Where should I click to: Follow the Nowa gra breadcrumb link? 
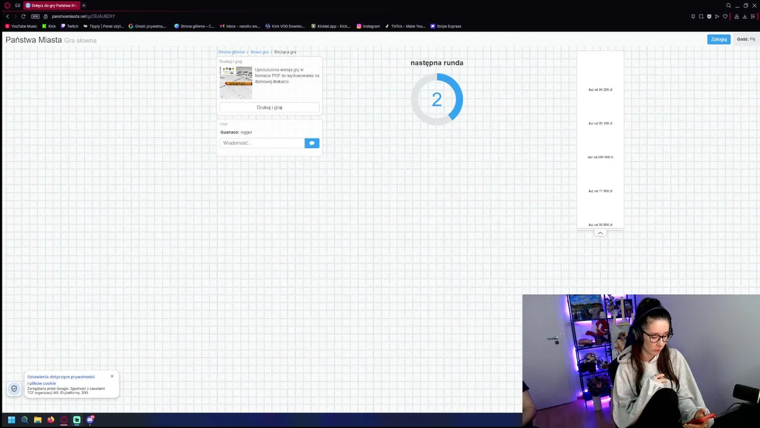tap(259, 52)
